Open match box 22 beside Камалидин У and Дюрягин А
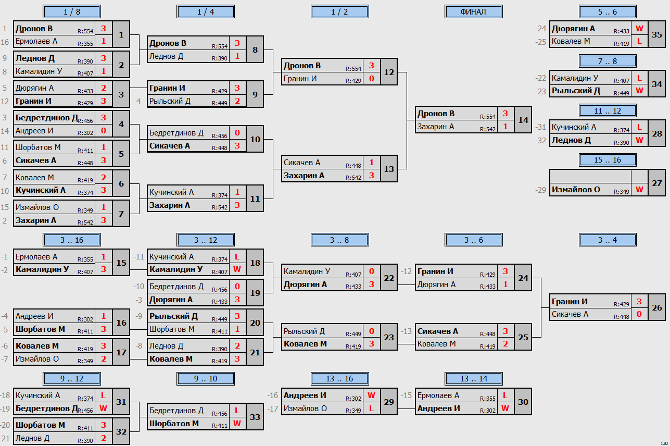Image resolution: width=670 pixels, height=446 pixels. coord(389,278)
